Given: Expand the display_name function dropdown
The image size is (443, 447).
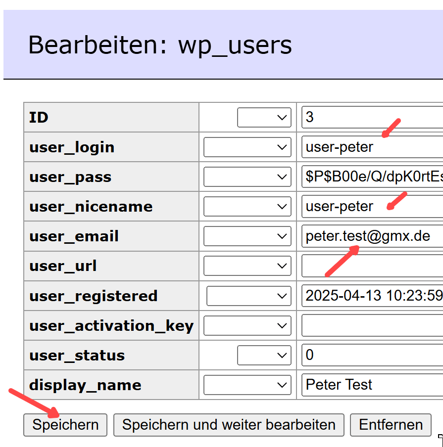Looking at the screenshot, I should coord(247,385).
